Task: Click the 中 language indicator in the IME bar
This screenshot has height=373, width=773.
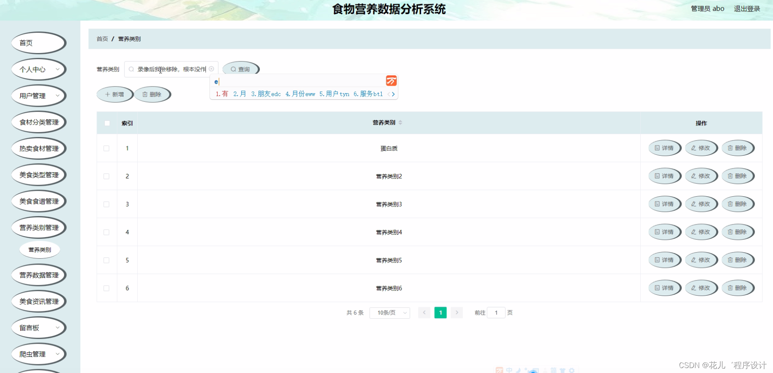Action: (x=509, y=370)
